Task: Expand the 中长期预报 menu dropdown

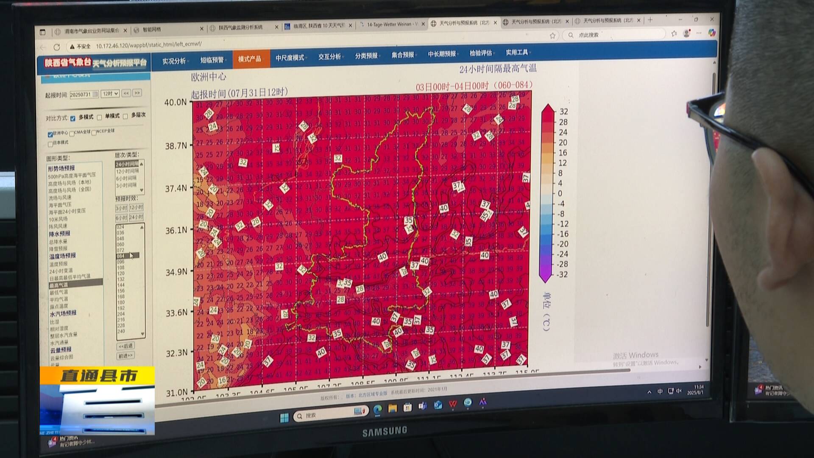Action: click(x=443, y=54)
